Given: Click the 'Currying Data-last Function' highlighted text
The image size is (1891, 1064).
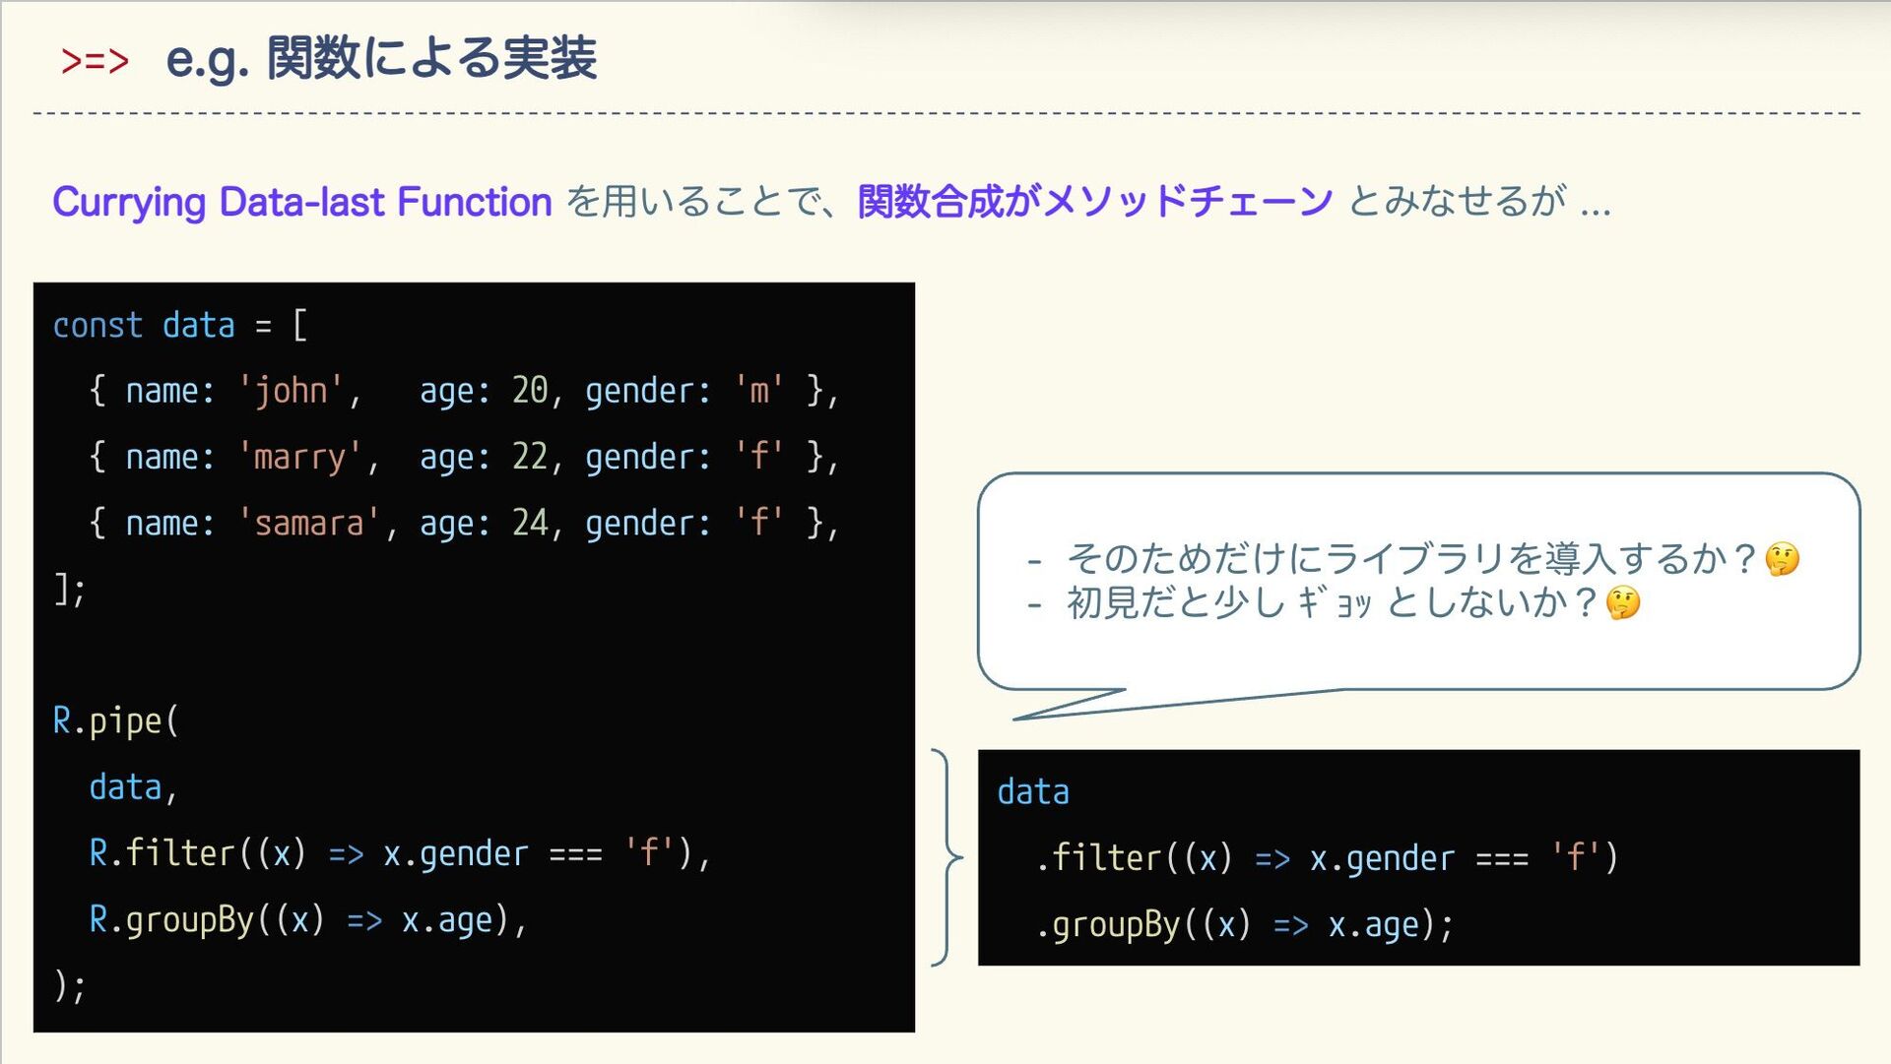Looking at the screenshot, I should pos(301,202).
